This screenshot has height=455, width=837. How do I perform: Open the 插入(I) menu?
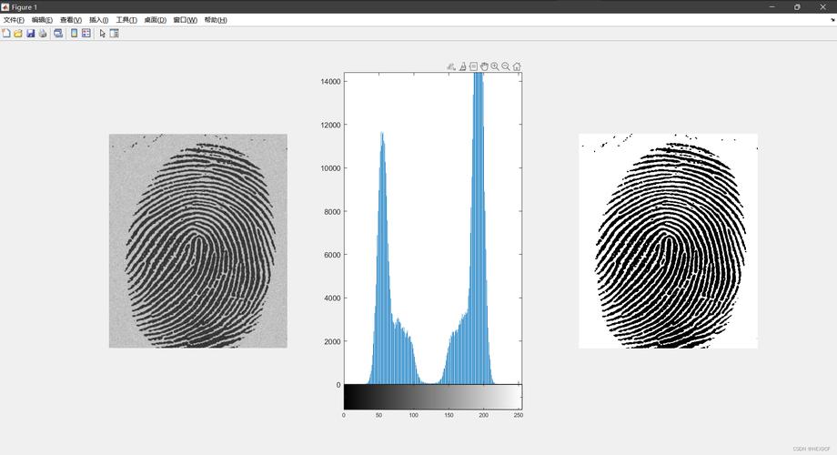pos(98,20)
